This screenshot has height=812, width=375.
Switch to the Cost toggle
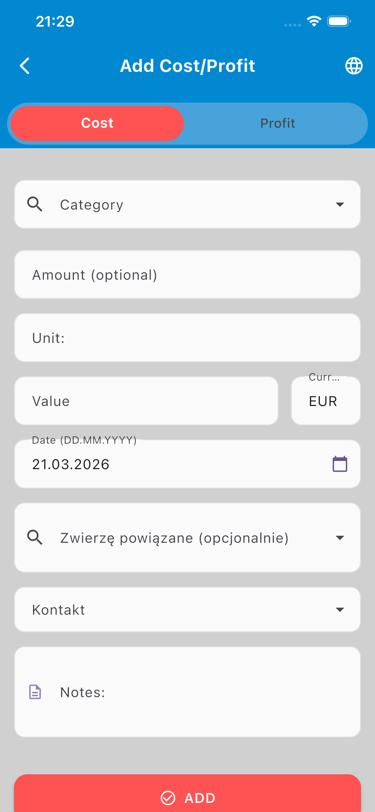[97, 123]
